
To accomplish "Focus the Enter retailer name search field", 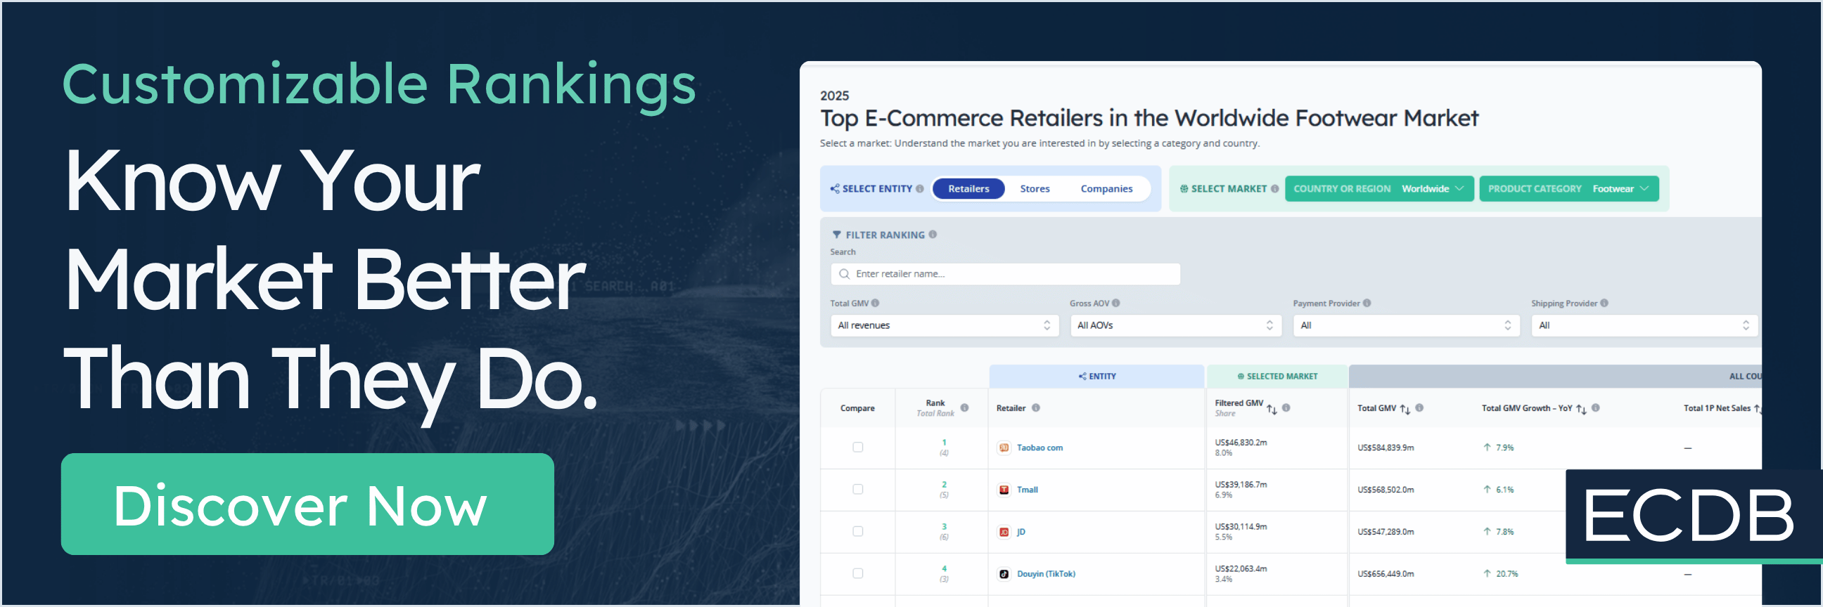I will (1005, 274).
